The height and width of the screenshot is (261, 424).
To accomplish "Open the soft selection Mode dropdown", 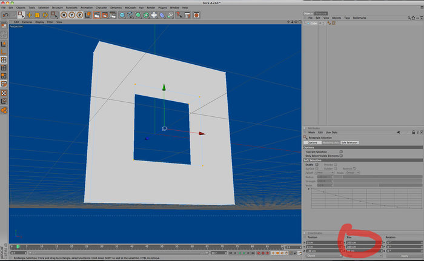I will click(353, 173).
